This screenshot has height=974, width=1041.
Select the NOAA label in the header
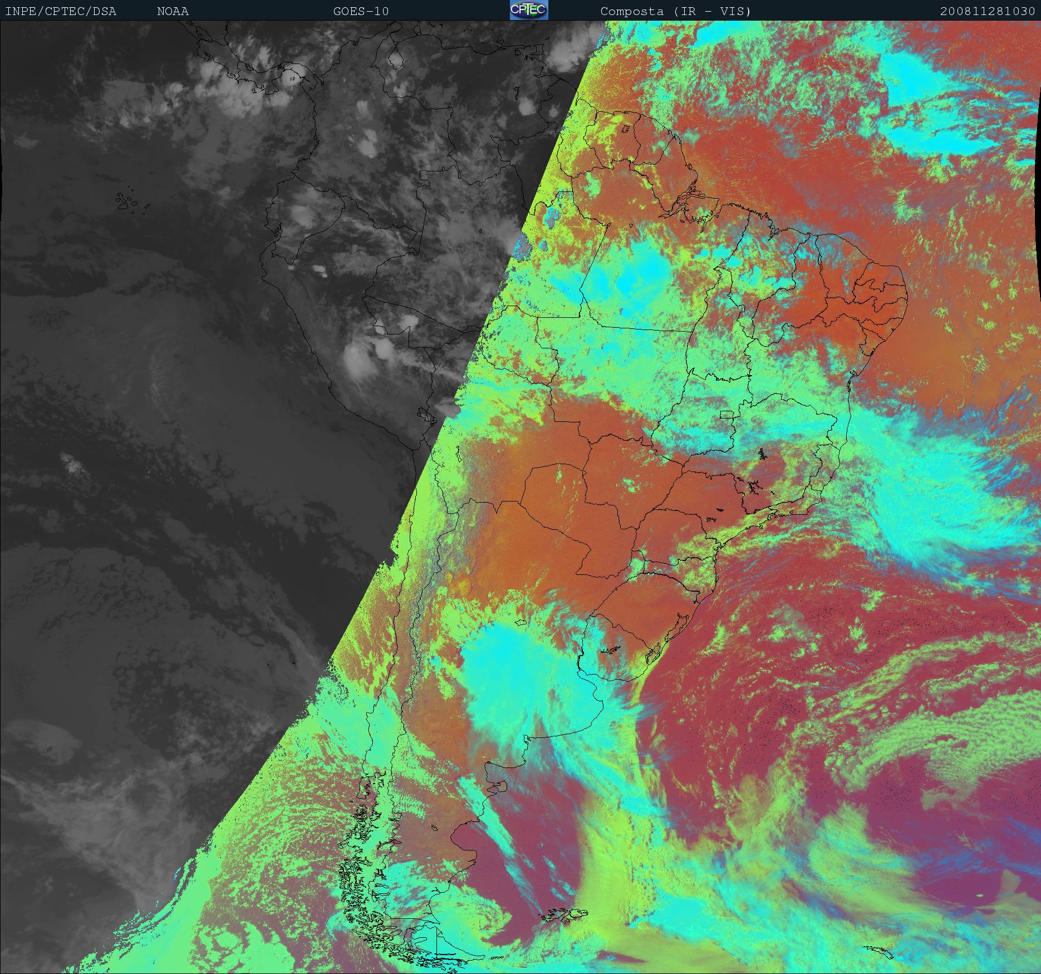coord(173,11)
